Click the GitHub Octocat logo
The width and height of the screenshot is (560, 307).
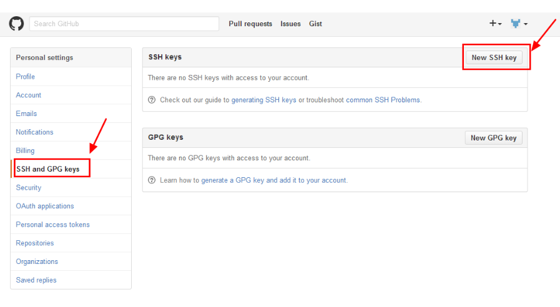pyautogui.click(x=16, y=24)
